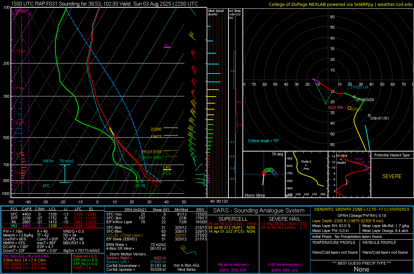414x274 pixels.
Task: Click the 'Supercell = 6.8' composite value
Action: (85, 256)
